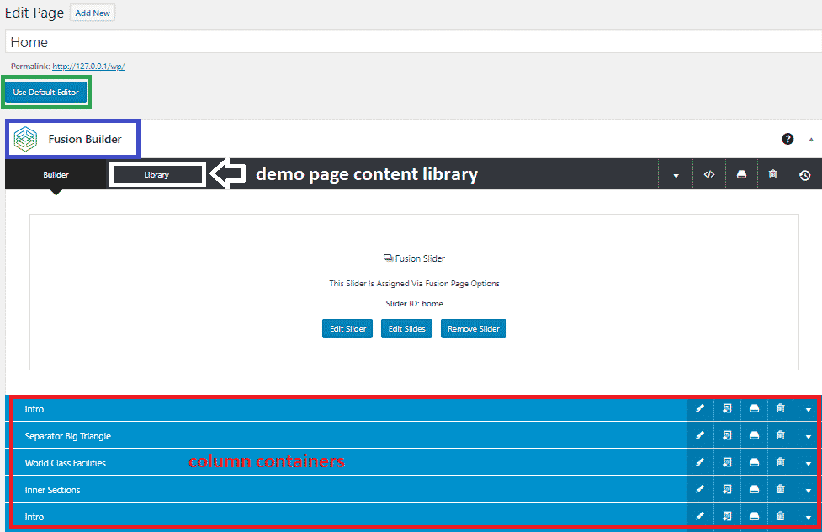Click the Edit Slider button

[x=347, y=328]
